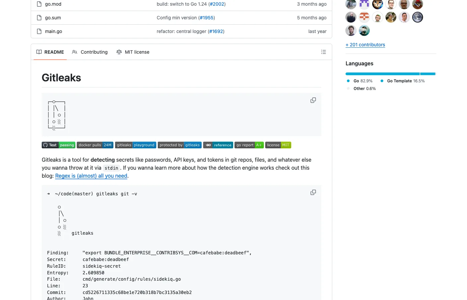
Task: Click the go.mod file icon
Action: click(39, 4)
